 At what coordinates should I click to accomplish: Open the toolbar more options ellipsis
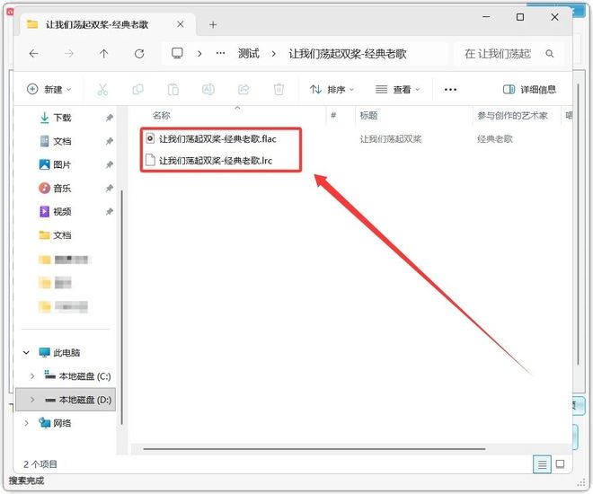pyautogui.click(x=450, y=90)
